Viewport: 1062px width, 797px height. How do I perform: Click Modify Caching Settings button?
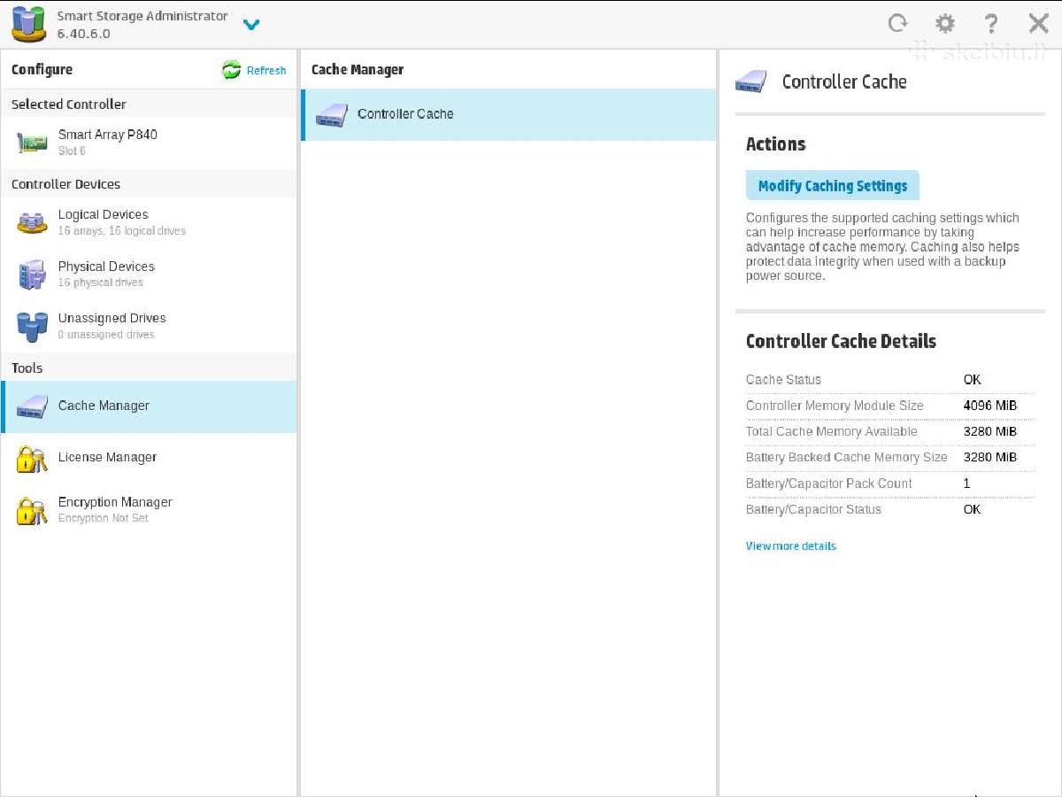tap(833, 186)
